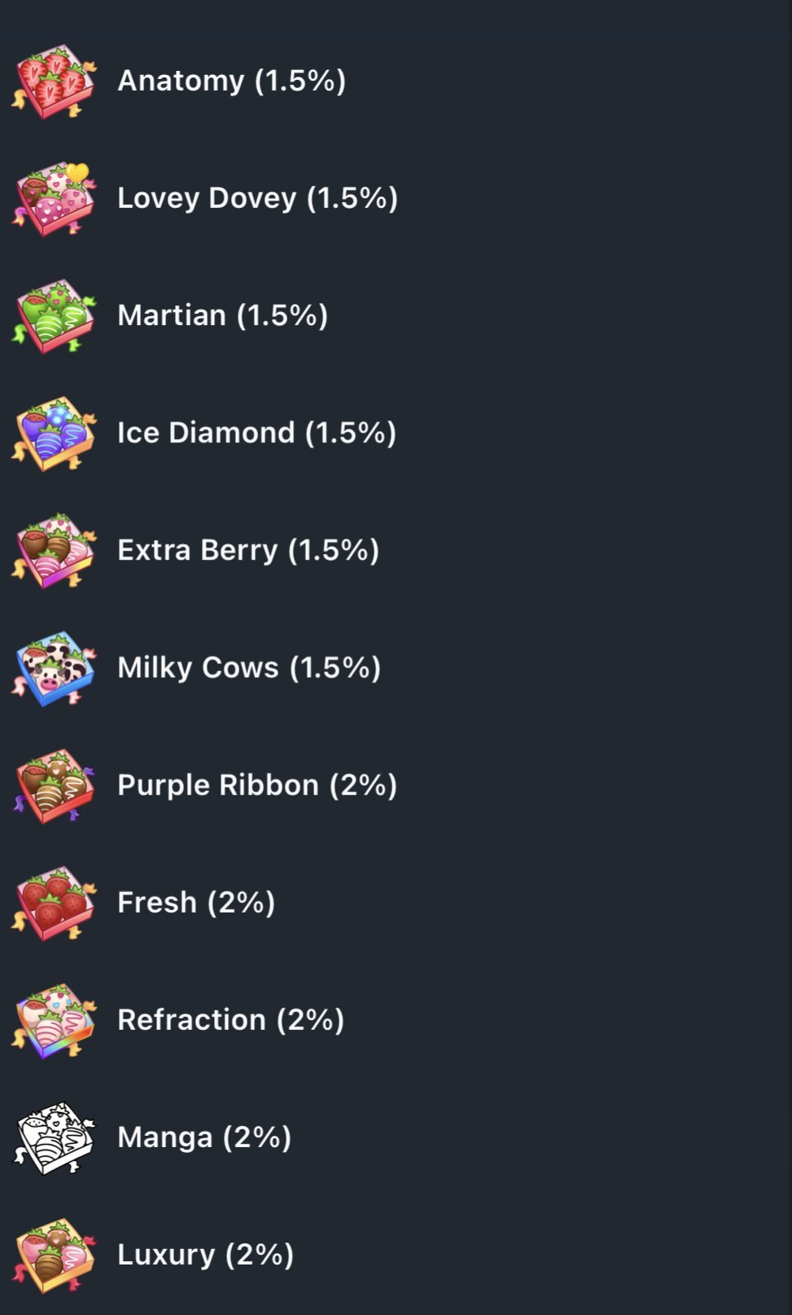Select the "Lovey Dovey (1.5%)" label
792x1315 pixels.
click(257, 198)
